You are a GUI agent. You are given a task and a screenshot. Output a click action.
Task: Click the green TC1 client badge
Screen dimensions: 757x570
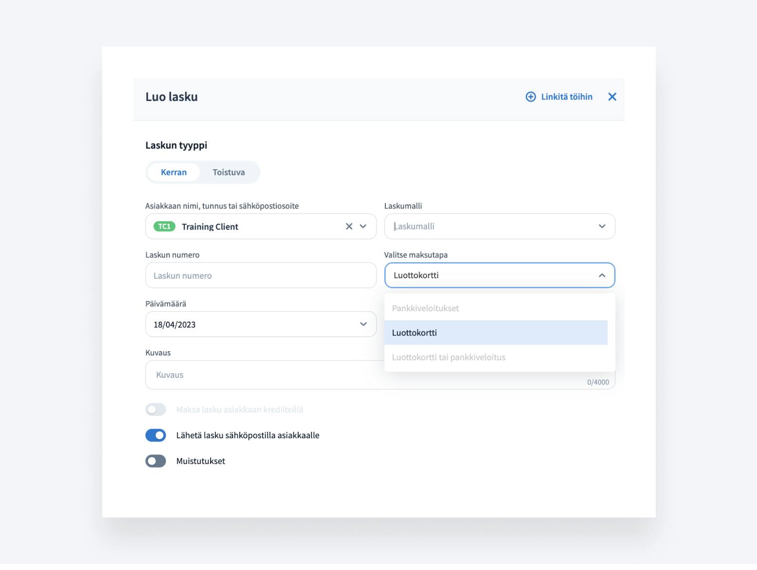(x=164, y=226)
